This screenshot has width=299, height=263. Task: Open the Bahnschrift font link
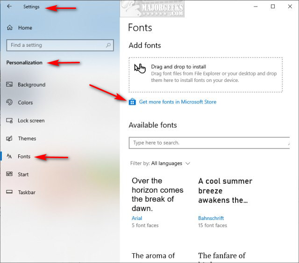[x=211, y=218]
